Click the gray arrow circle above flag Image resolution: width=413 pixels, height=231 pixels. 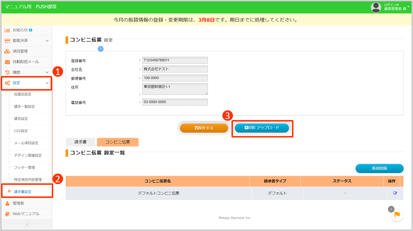pos(391,209)
